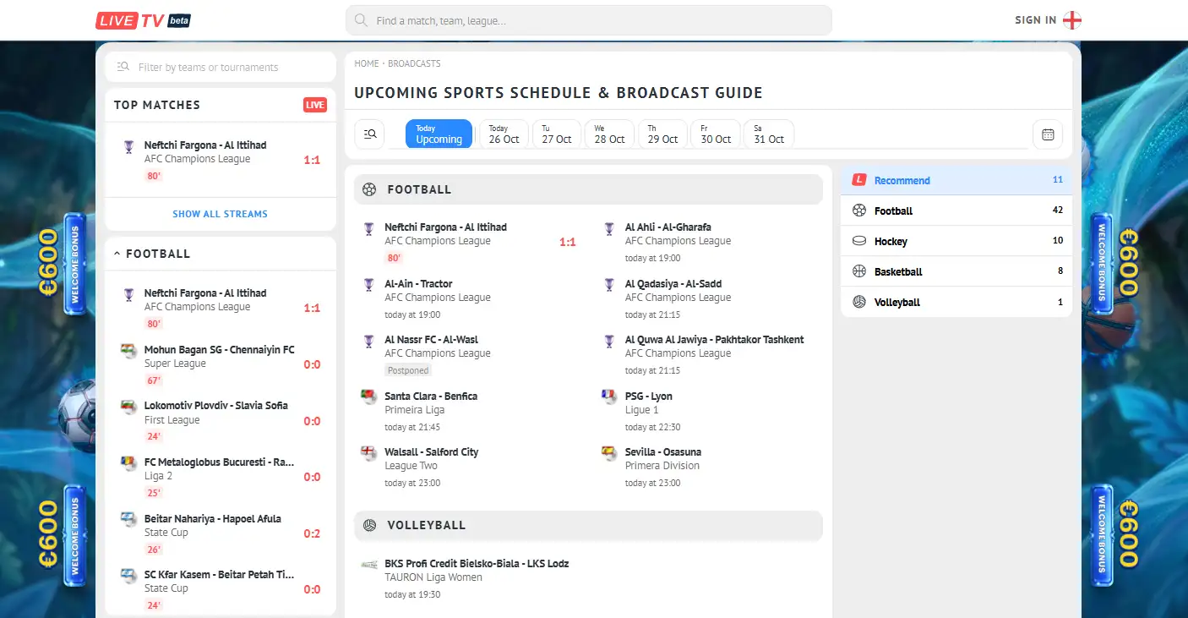Focus the Find a match, team, league search box
Image resolution: width=1188 pixels, height=618 pixels.
(589, 20)
